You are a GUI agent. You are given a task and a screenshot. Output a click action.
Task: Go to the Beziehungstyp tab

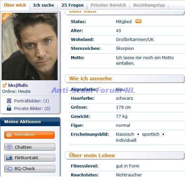(x=149, y=5)
